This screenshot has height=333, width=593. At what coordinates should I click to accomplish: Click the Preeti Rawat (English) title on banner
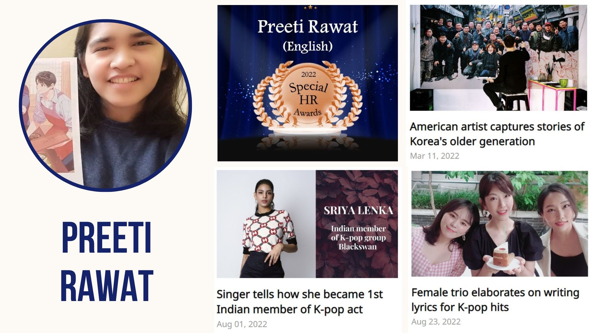click(308, 35)
